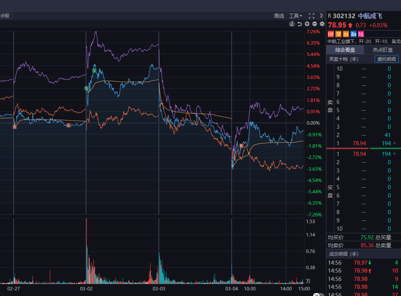Image resolution: width=401 pixels, height=296 pixels.
Task: Click the circled 连 icon
Action: 292,24
